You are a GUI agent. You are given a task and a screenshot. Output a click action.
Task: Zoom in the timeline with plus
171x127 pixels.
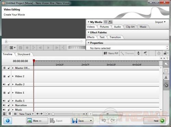point(87,114)
